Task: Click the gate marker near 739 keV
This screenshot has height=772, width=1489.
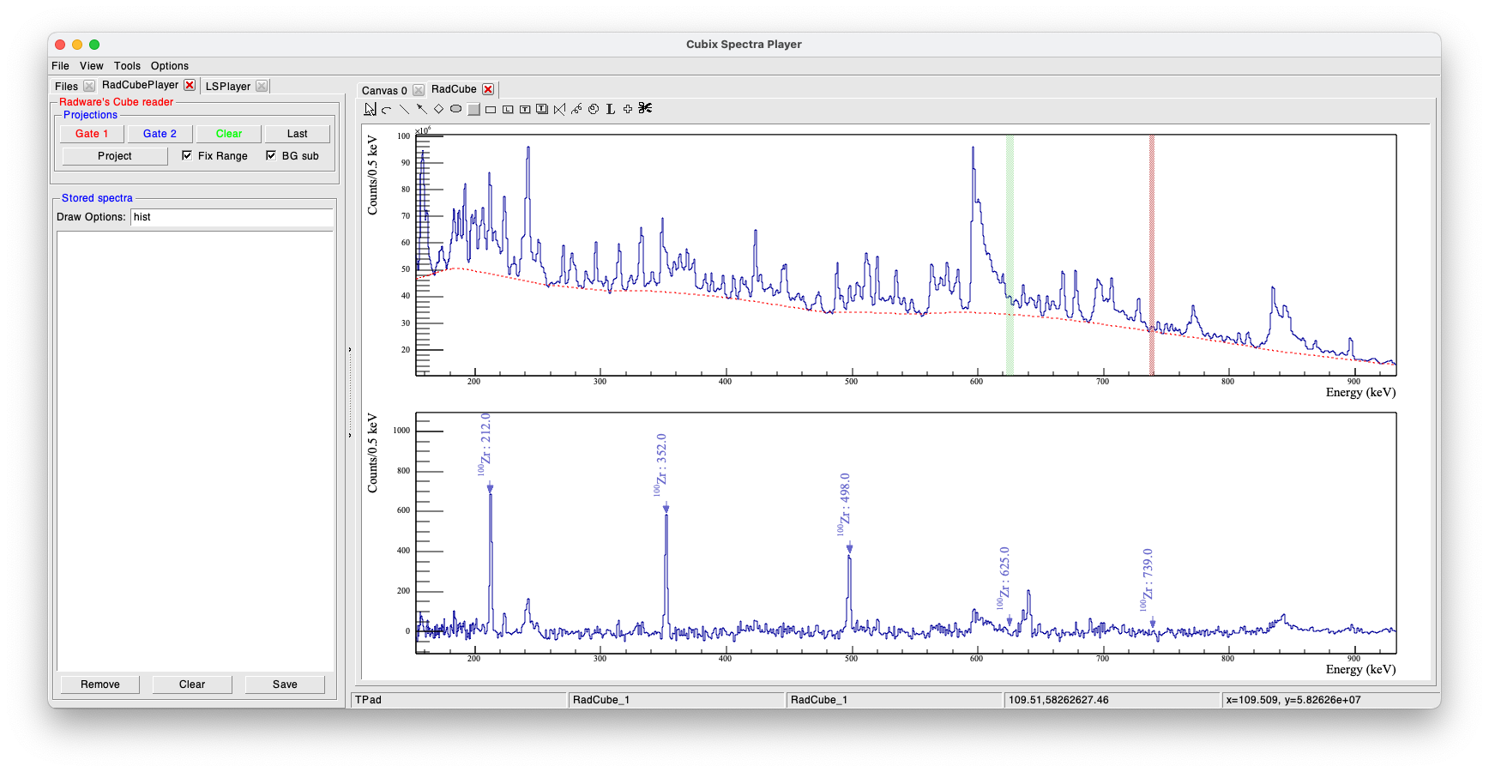Action: [x=1152, y=255]
